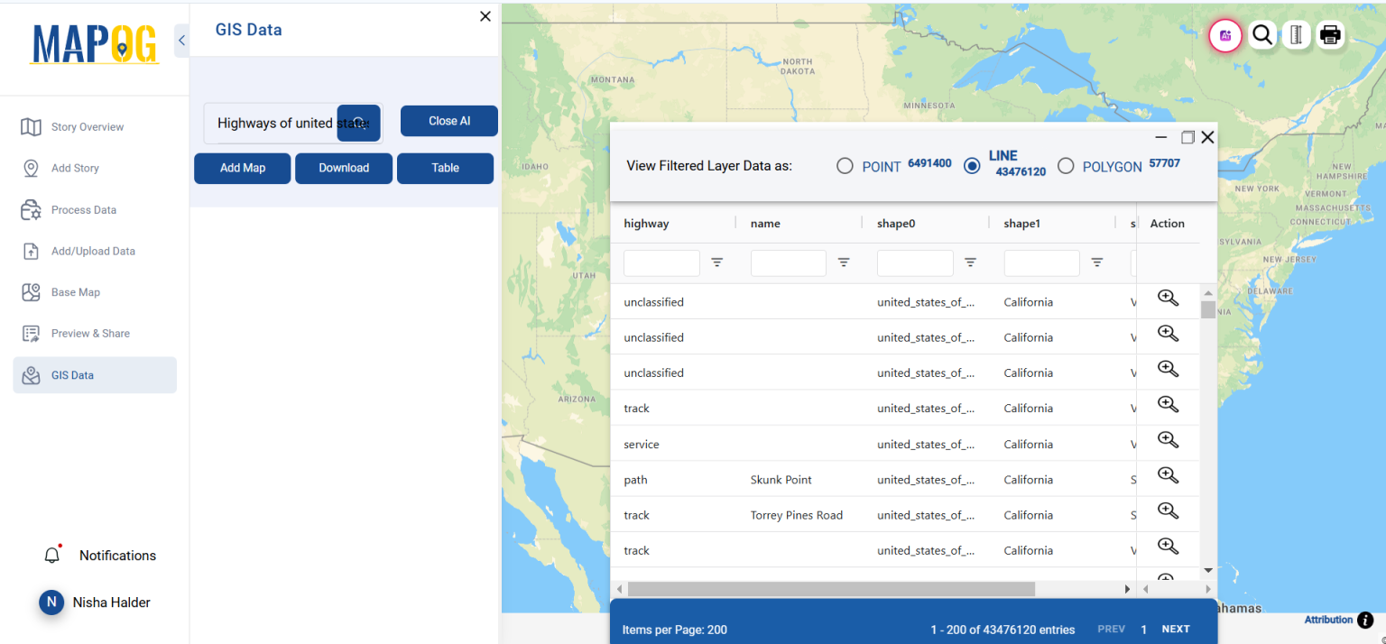Click the print map icon
The width and height of the screenshot is (1386, 644).
pos(1330,34)
